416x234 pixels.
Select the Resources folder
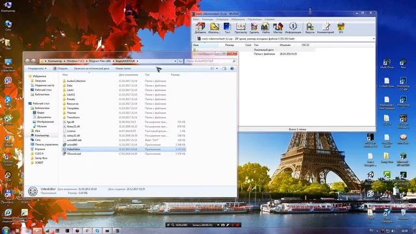(72, 104)
